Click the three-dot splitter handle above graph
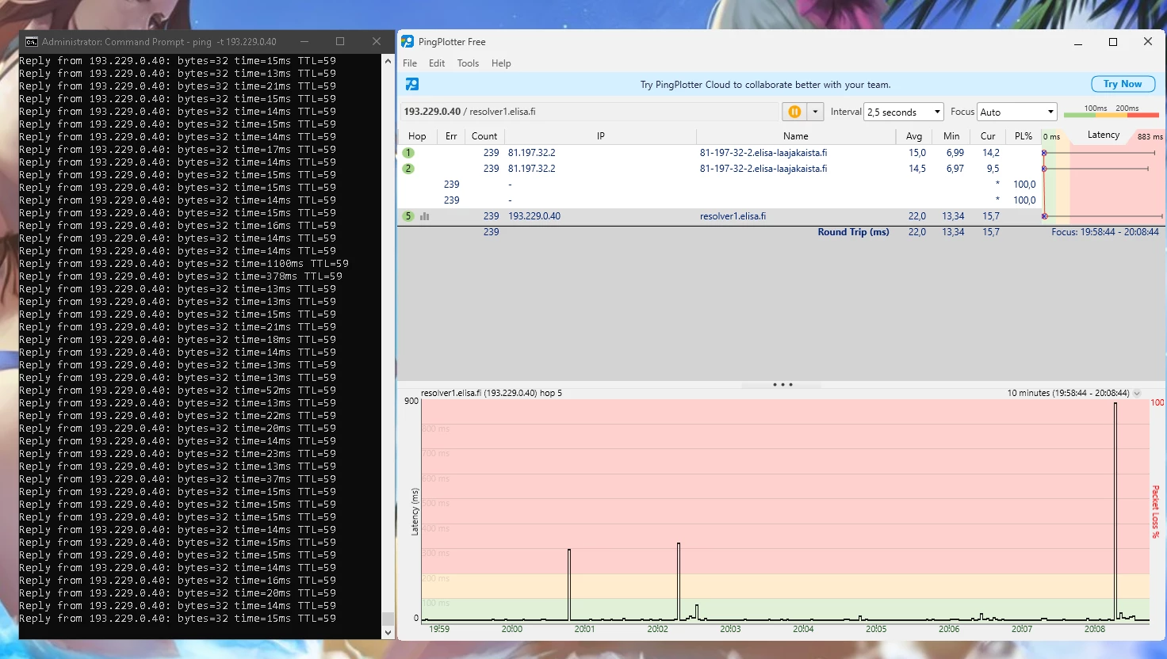 (x=782, y=385)
